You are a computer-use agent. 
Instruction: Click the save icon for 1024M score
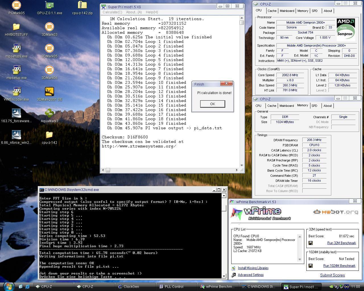(311, 266)
